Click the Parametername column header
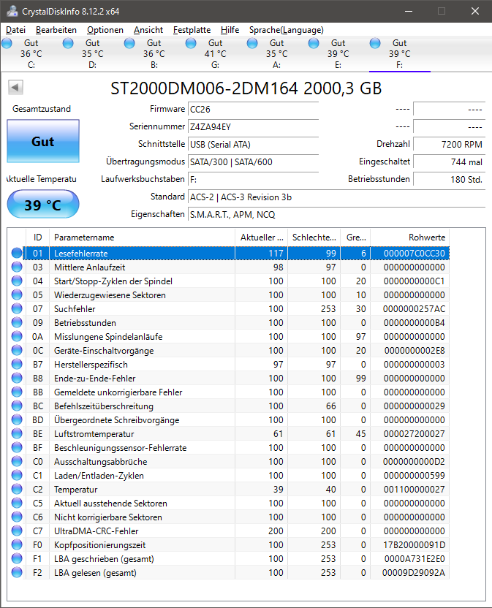492x608 pixels. point(142,237)
